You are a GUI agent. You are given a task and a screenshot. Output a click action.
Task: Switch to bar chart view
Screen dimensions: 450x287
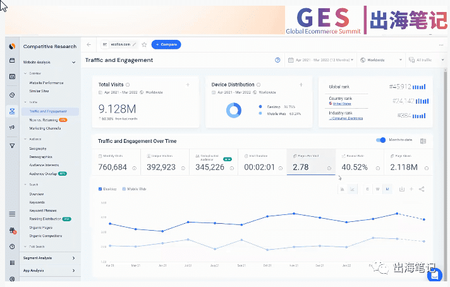tap(343, 189)
